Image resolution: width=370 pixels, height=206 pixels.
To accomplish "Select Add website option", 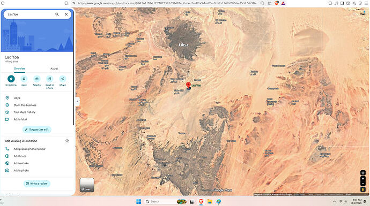I will 38,163.
